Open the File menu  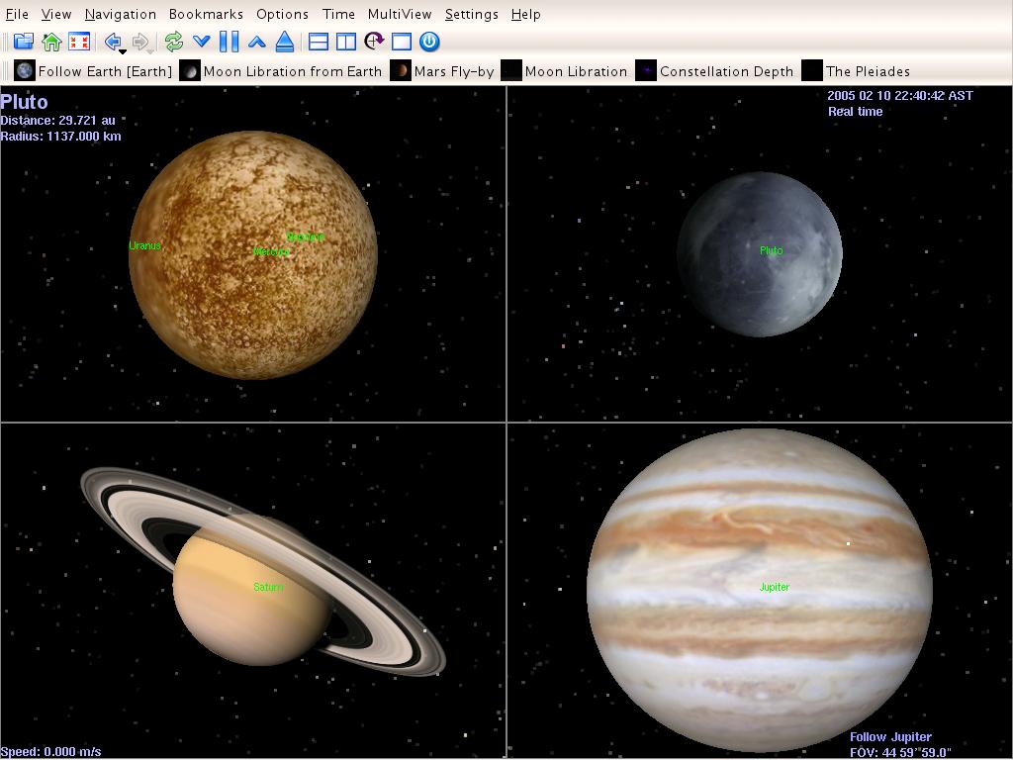point(17,14)
